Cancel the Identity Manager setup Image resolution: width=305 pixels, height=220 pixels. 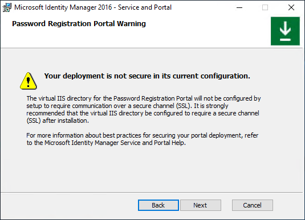[x=253, y=205]
